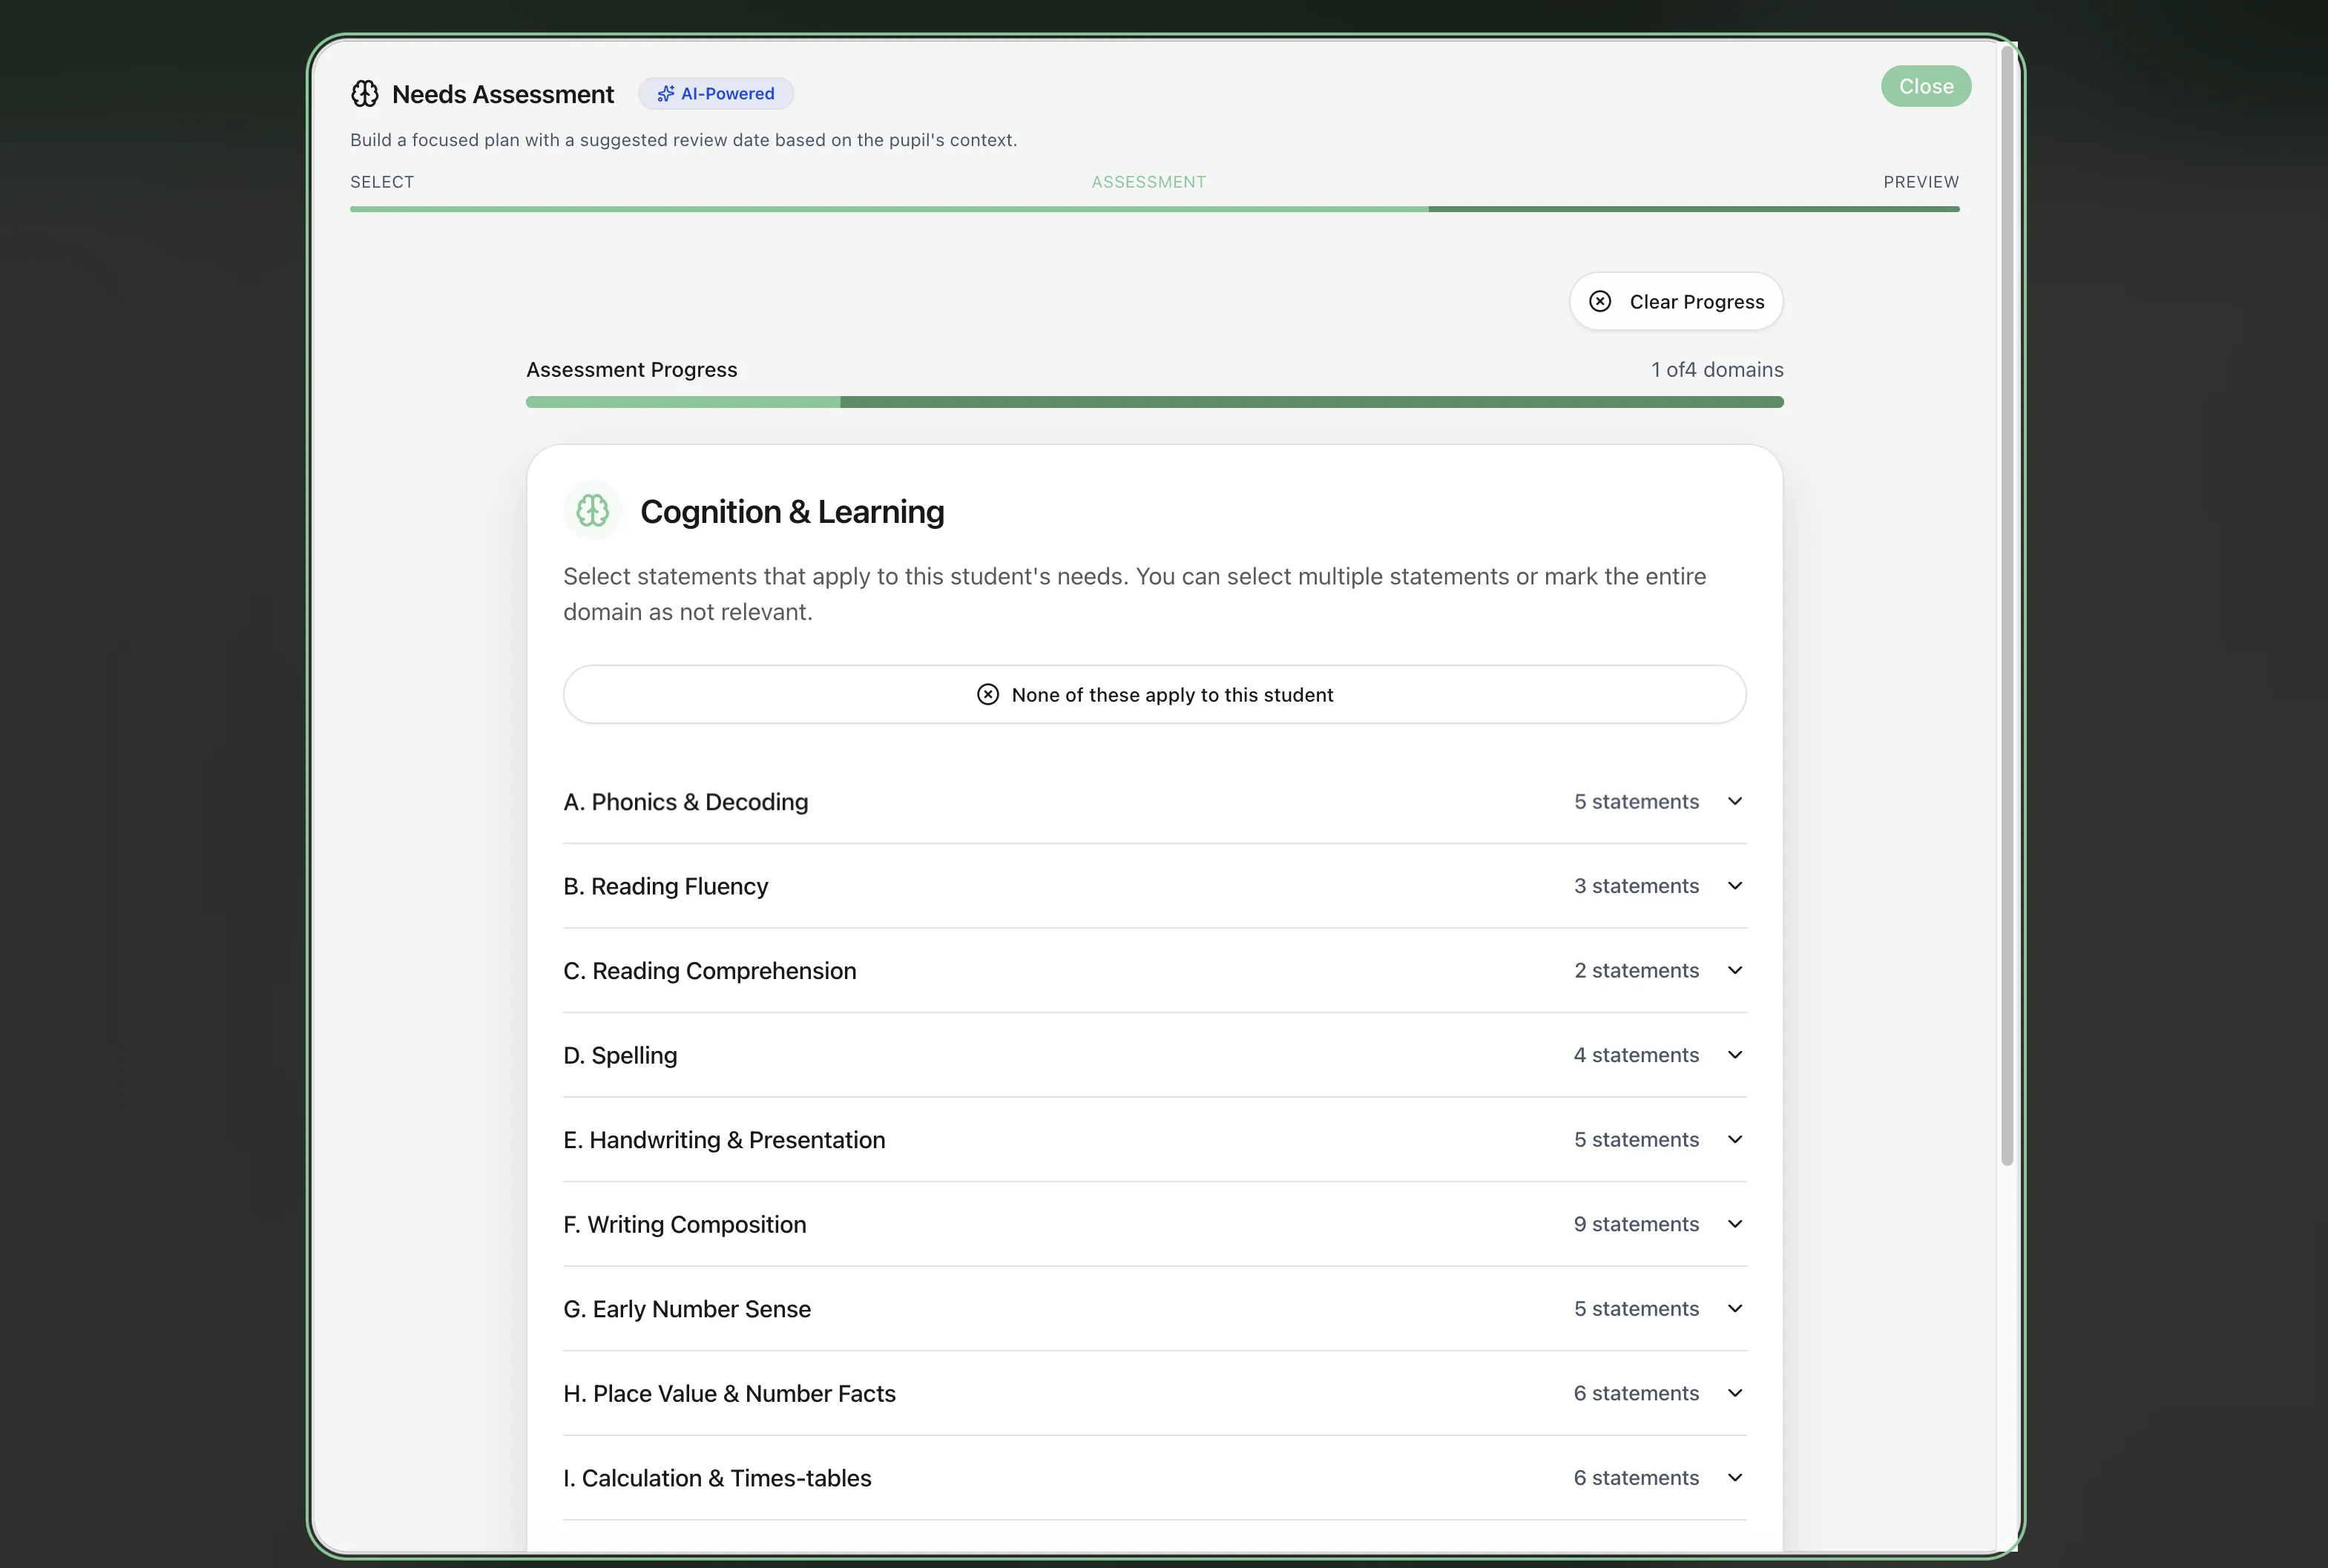Click the X circle icon in None of these apply
Screen dimensions: 2328x1568
point(988,694)
